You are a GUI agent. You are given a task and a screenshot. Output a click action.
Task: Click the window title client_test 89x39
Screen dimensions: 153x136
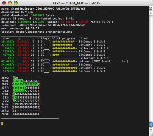pyautogui.click(x=76, y=3)
